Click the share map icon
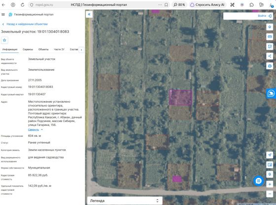Screen dimensions: 276x205 [270, 56]
